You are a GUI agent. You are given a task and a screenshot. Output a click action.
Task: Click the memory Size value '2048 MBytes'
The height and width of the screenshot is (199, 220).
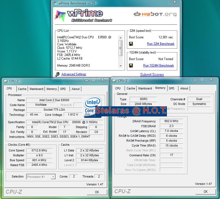pyautogui.click(x=143, y=104)
